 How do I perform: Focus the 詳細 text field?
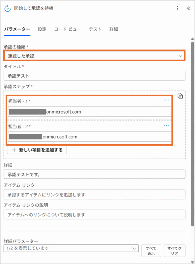[x=95, y=174]
